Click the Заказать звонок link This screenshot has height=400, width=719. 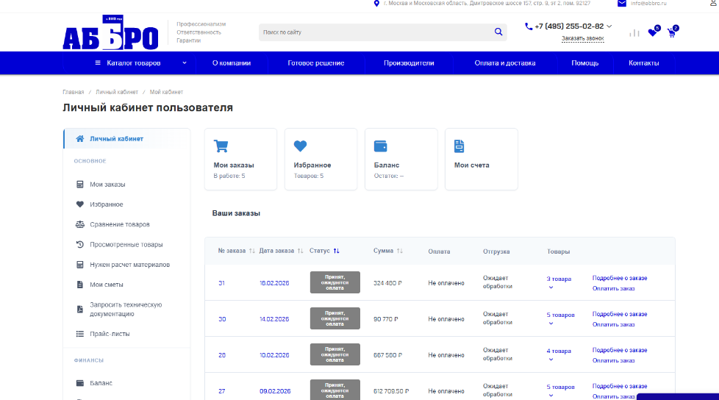(x=582, y=38)
